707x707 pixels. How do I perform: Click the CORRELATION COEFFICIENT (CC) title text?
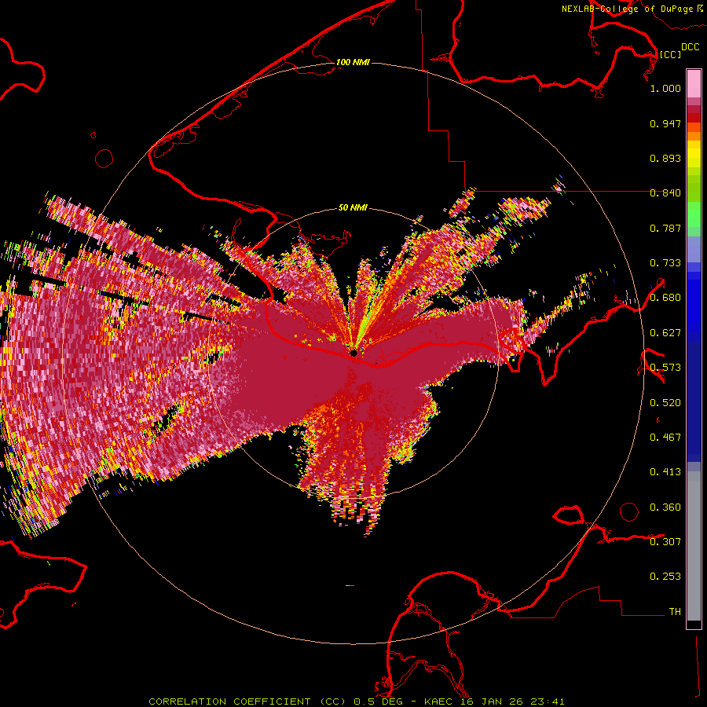247,702
